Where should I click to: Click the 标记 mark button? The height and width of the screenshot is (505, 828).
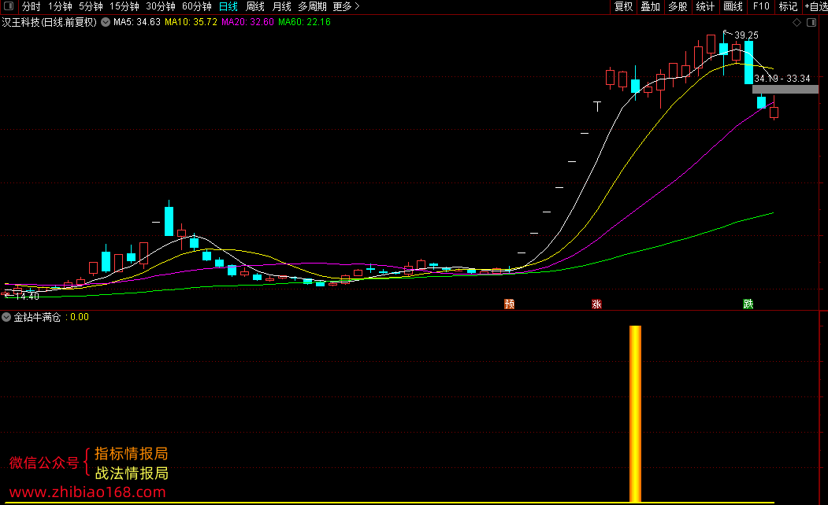coord(789,6)
